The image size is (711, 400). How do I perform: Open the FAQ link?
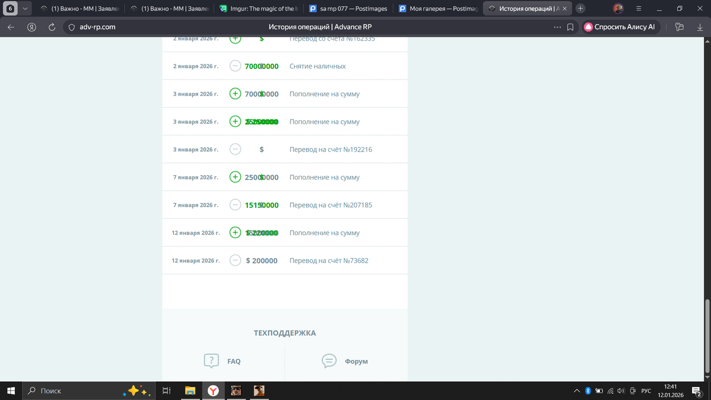tap(234, 361)
